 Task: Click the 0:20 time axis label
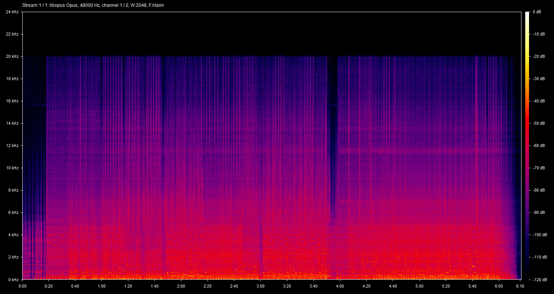[x=49, y=286]
